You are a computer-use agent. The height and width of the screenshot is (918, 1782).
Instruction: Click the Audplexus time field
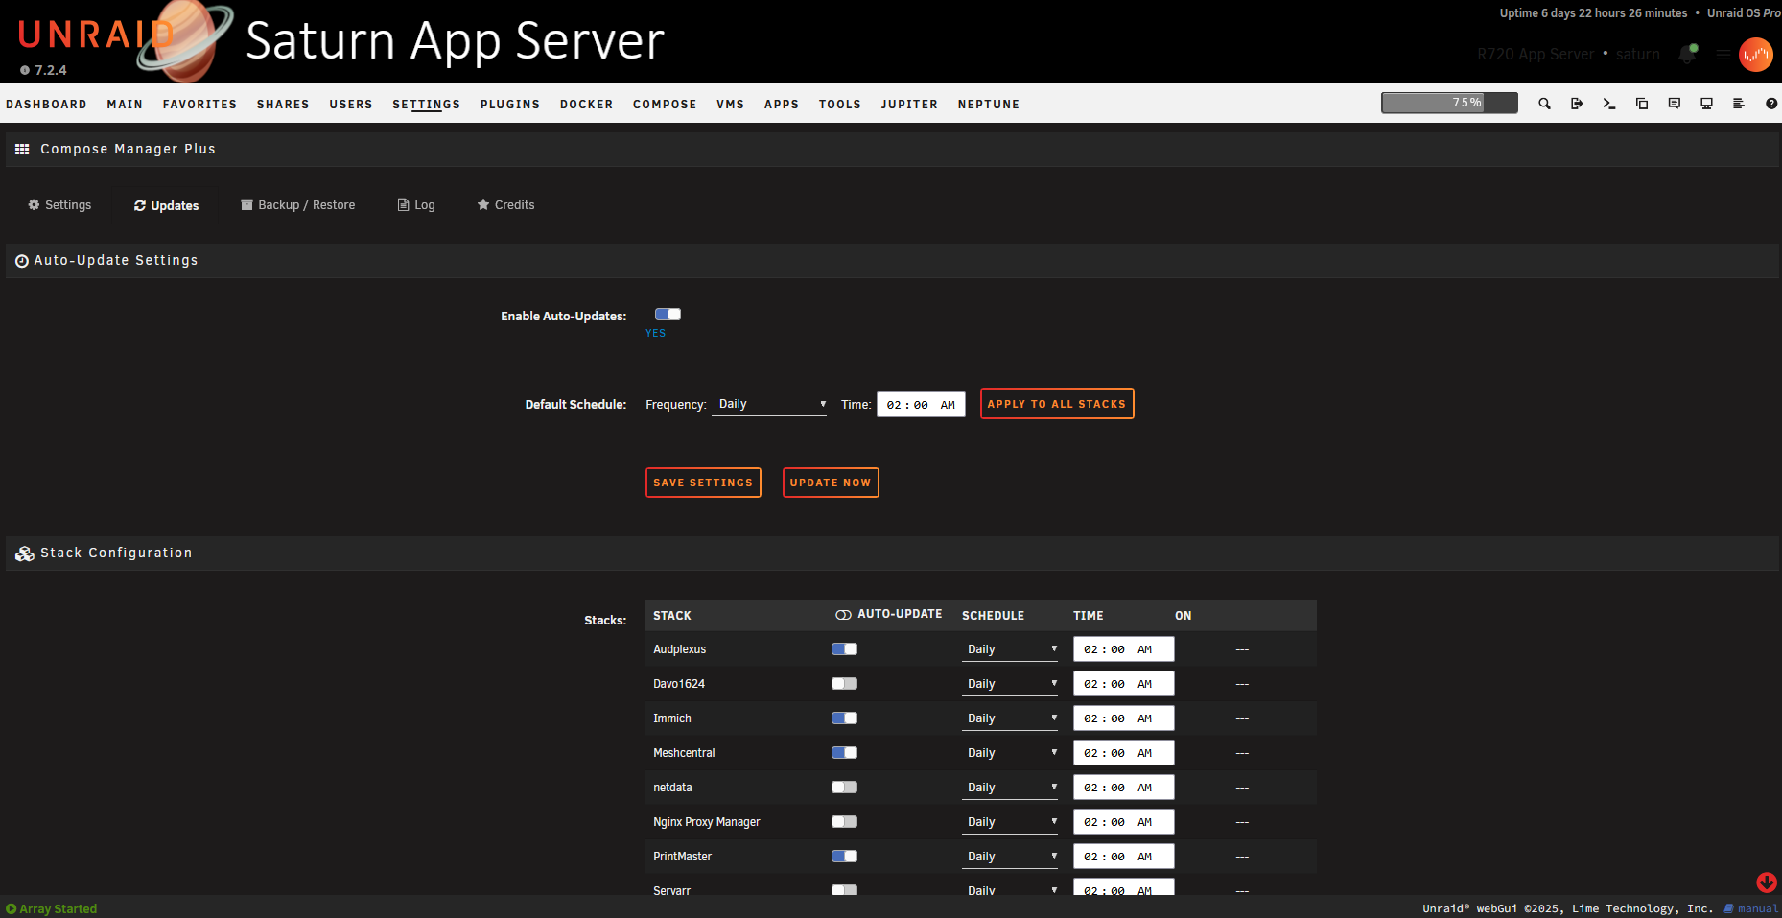(x=1124, y=649)
